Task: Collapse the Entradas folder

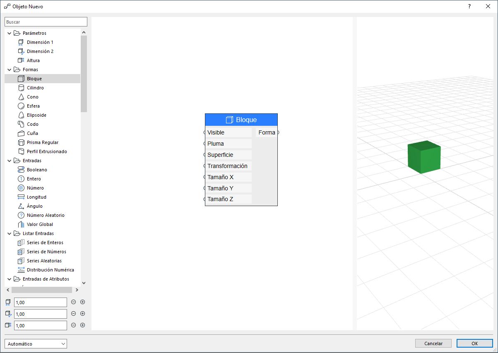Action: 10,161
